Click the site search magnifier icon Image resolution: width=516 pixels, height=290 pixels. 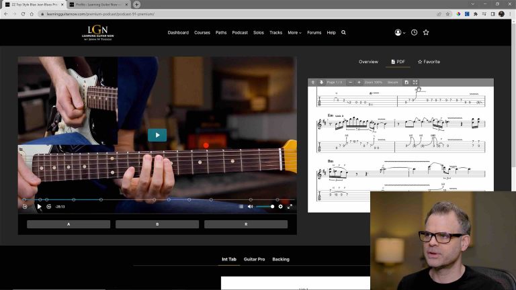343,32
